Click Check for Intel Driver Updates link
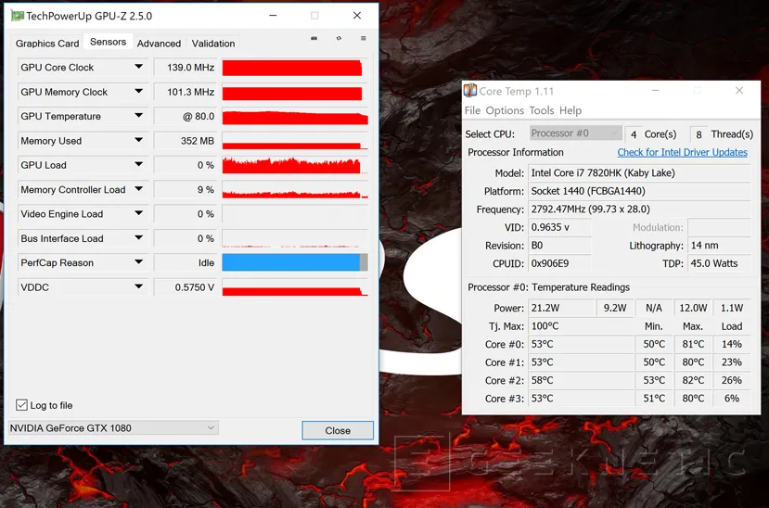The height and width of the screenshot is (508, 769). pos(682,152)
